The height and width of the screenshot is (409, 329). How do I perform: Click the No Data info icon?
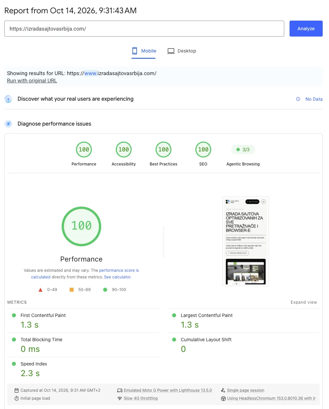coord(298,99)
